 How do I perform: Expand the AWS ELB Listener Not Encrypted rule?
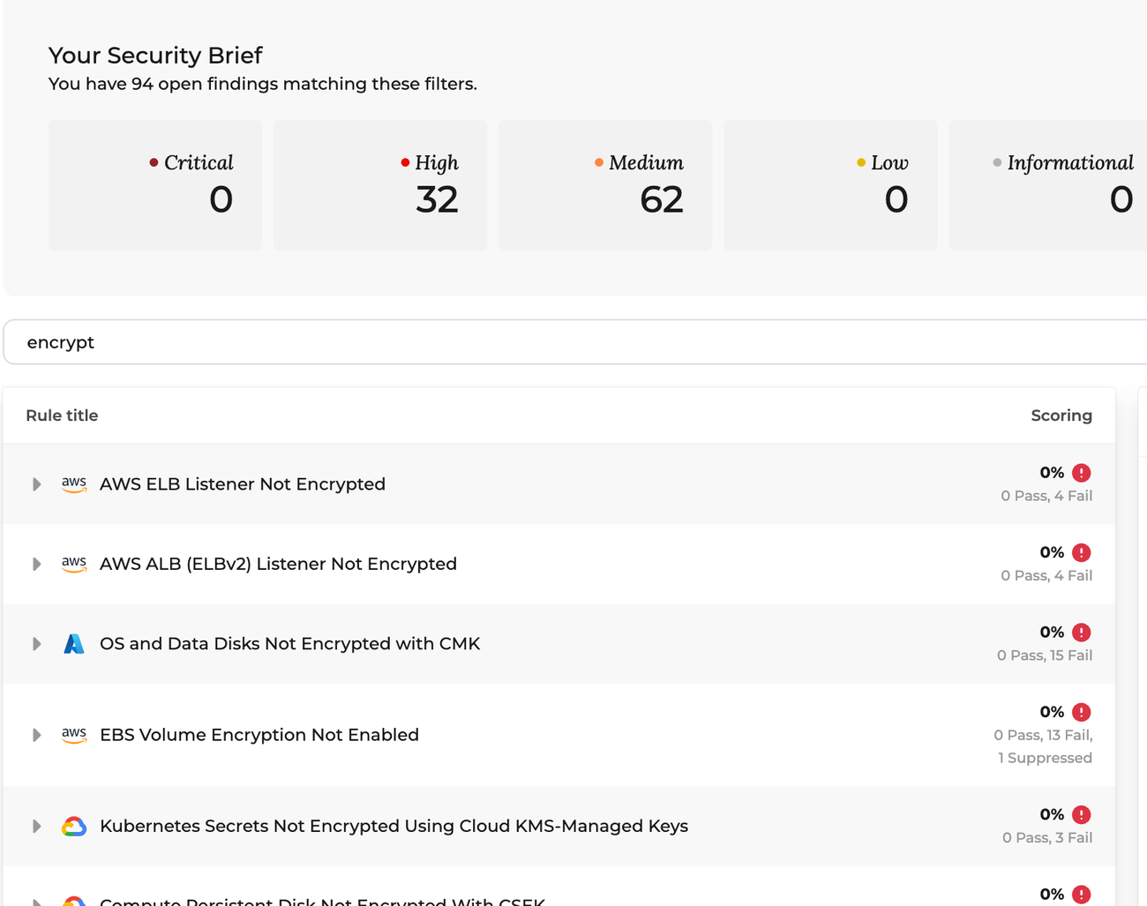click(x=36, y=483)
